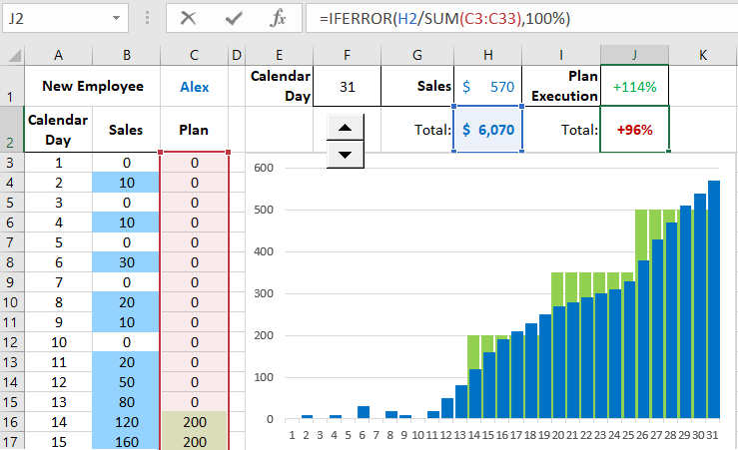Select the Total sales cell showing $6,070
This screenshot has height=450, width=738.
click(x=487, y=129)
